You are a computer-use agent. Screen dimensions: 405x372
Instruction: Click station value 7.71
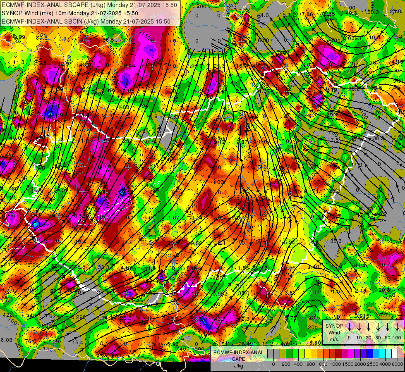386,315
